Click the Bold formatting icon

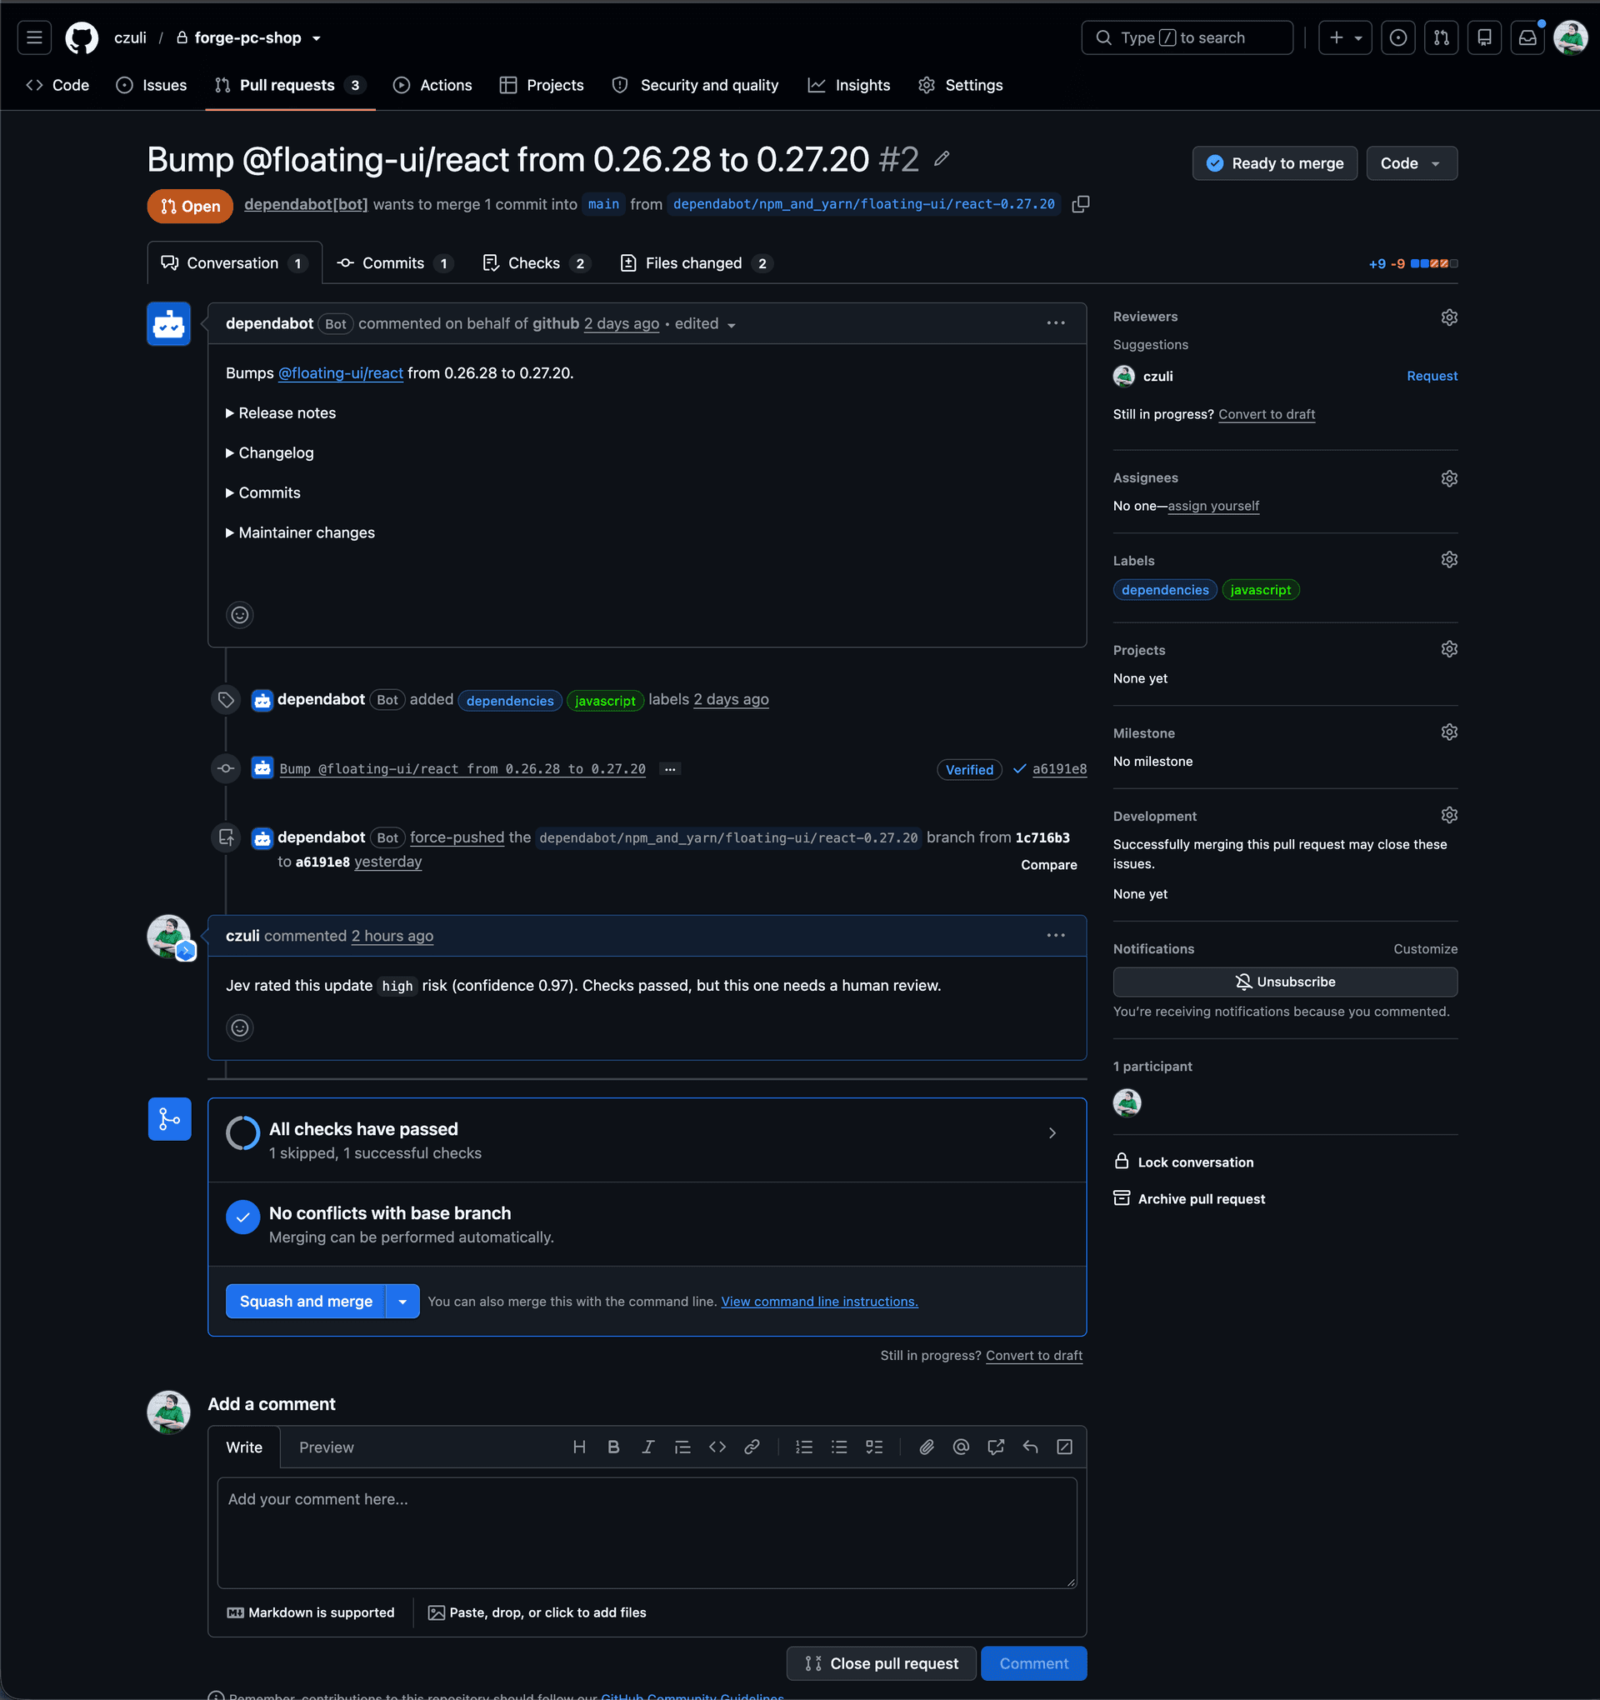coord(613,1447)
